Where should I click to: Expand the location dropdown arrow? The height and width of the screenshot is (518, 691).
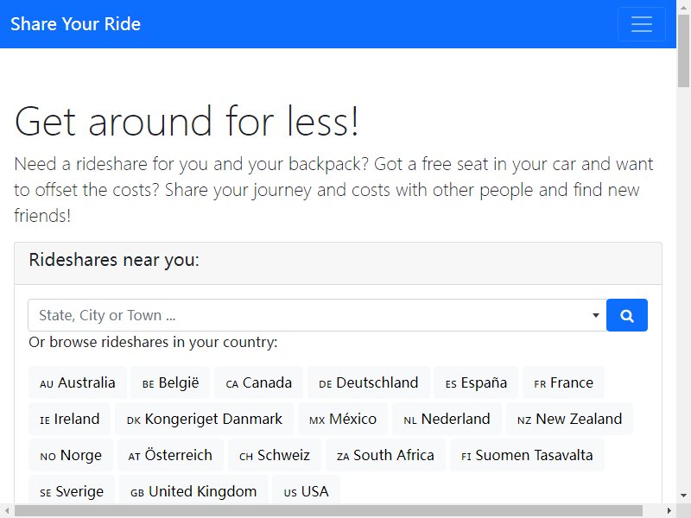point(596,315)
